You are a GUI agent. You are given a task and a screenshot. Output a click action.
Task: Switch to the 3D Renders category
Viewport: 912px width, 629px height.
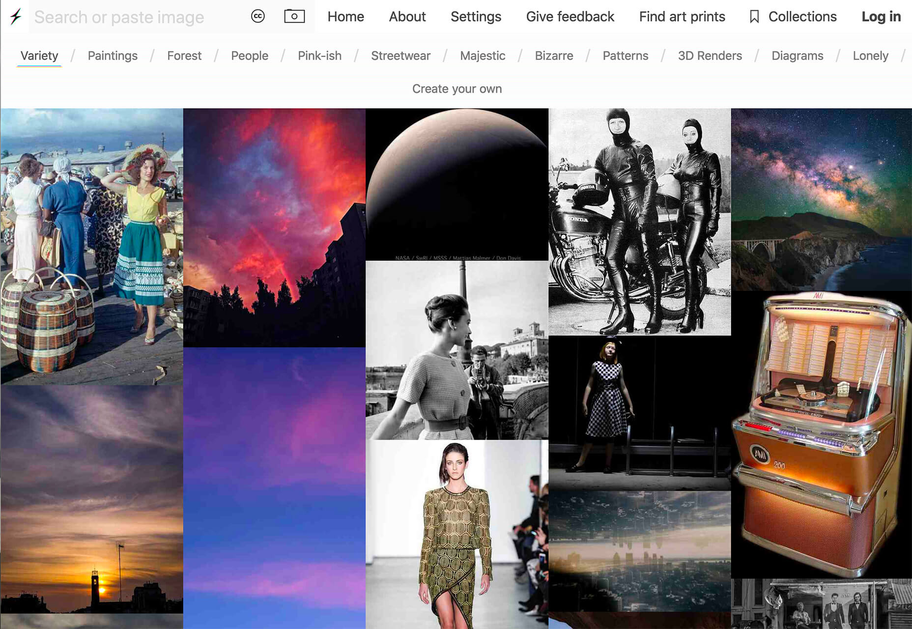click(710, 56)
